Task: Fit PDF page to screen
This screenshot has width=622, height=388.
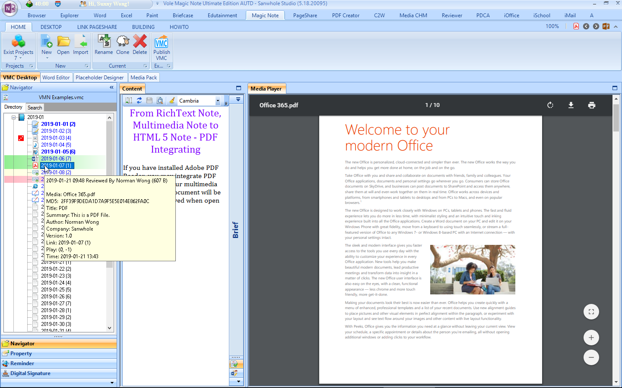Action: pyautogui.click(x=591, y=312)
